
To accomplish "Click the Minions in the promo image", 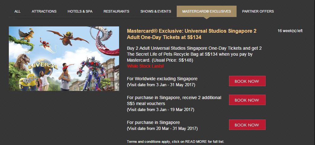I will (28, 82).
